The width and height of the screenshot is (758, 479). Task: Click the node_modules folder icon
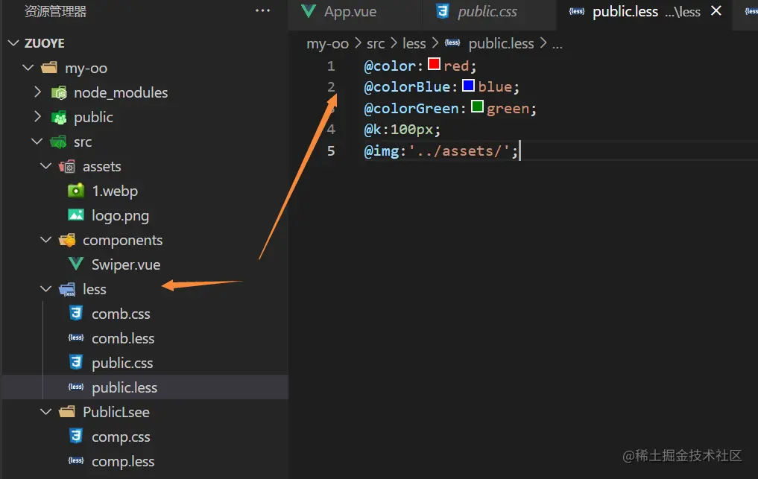click(x=59, y=92)
